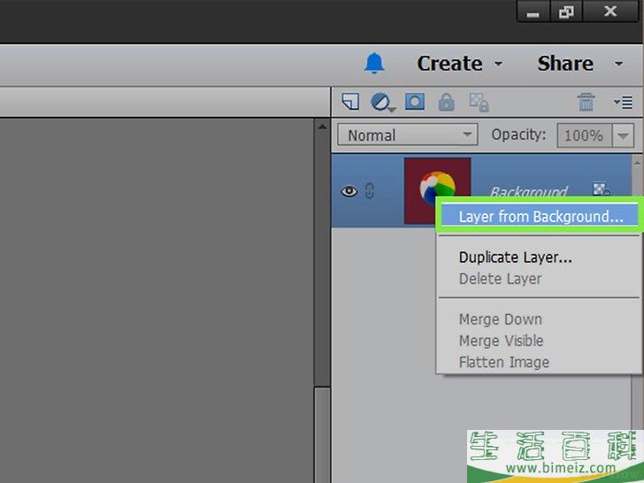This screenshot has height=483, width=644.
Task: Choose Layer from Background in context menu
Action: 540,217
